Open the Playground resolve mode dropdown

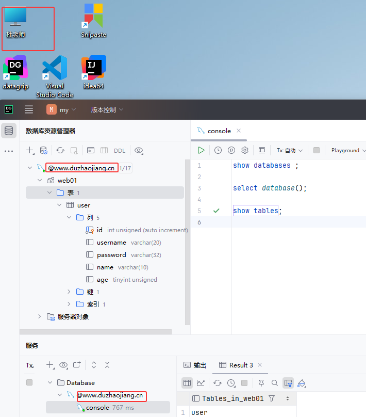point(347,150)
